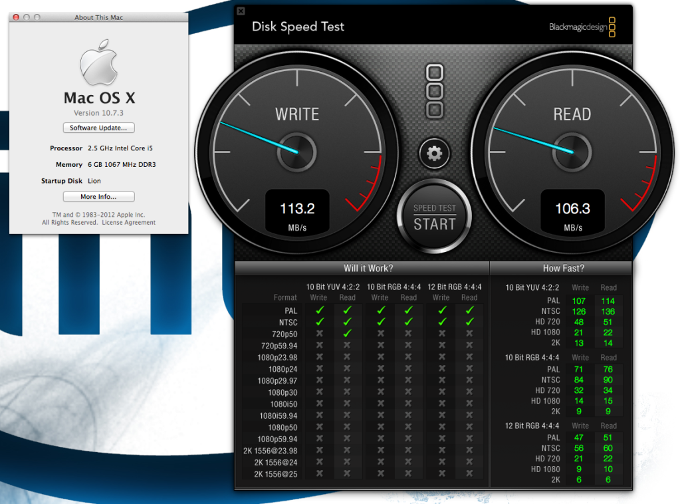
Task: Click the 2K 1556@24 10 Bit YUV write cross
Action: pos(320,462)
